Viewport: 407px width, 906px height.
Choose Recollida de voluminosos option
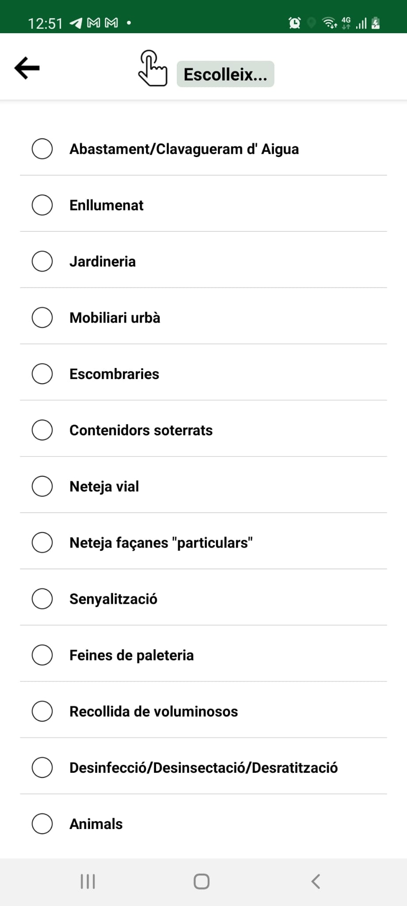[42, 711]
